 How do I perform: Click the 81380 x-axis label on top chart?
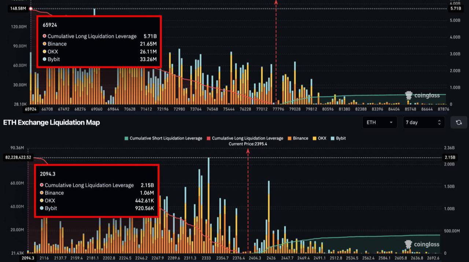coord(344,109)
